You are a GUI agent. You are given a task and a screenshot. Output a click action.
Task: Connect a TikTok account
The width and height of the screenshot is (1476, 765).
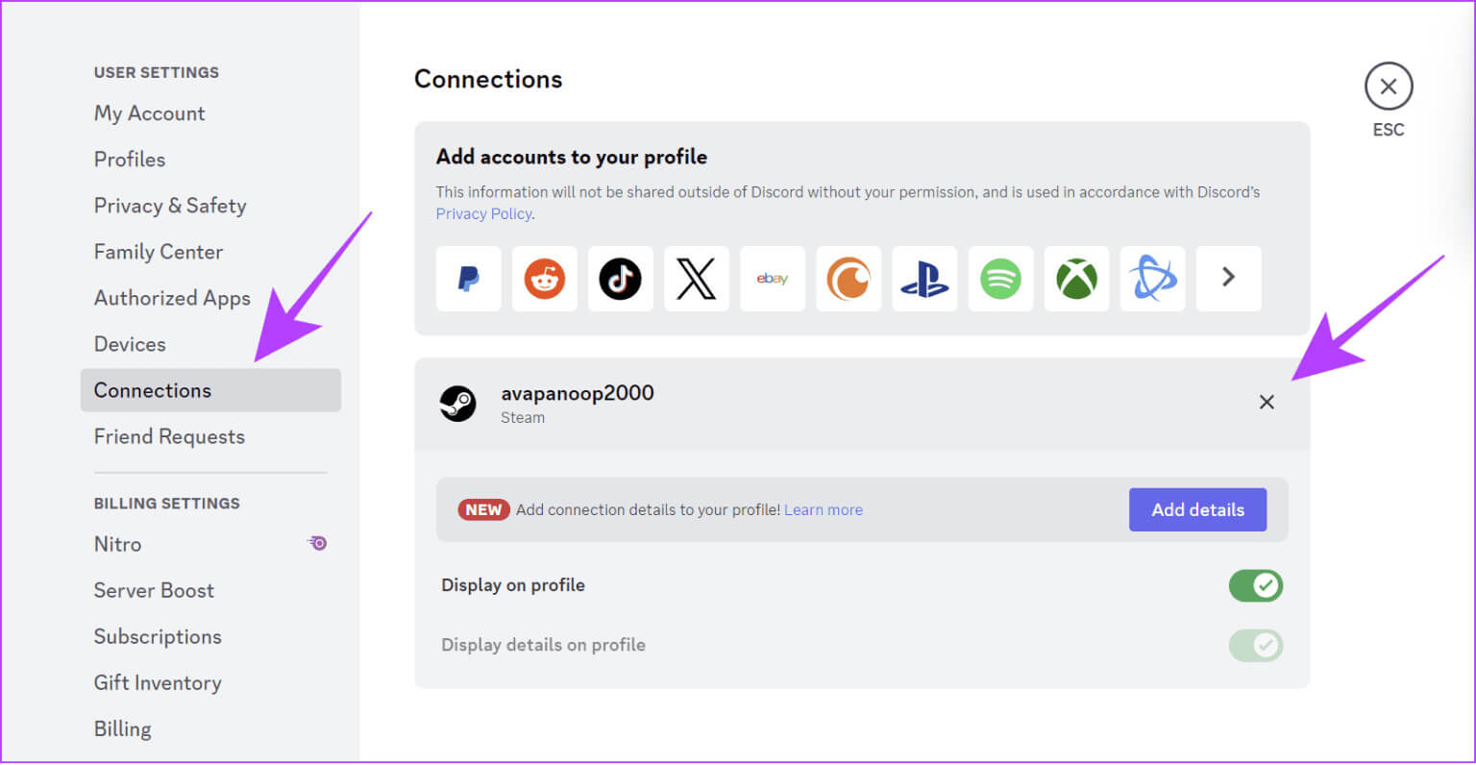[x=620, y=279]
